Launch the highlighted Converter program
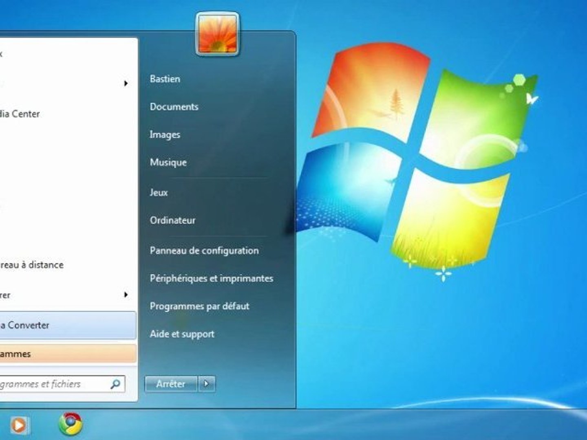The width and height of the screenshot is (587, 440). 68,325
